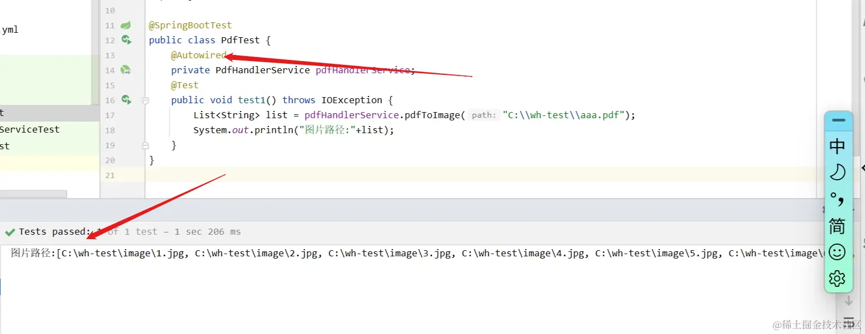Open input method settings gear

point(837,278)
